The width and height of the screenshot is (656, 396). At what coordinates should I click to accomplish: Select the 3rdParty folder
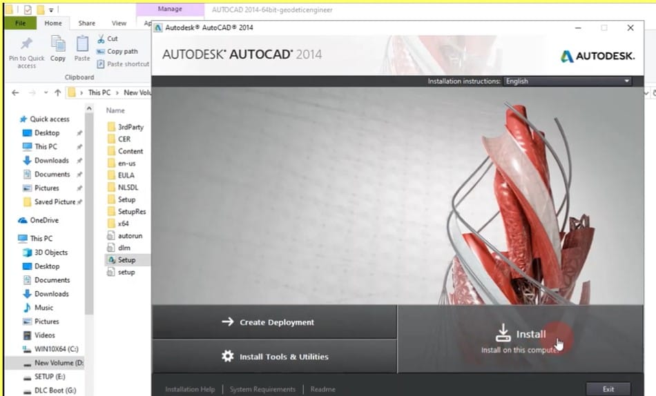tap(131, 127)
